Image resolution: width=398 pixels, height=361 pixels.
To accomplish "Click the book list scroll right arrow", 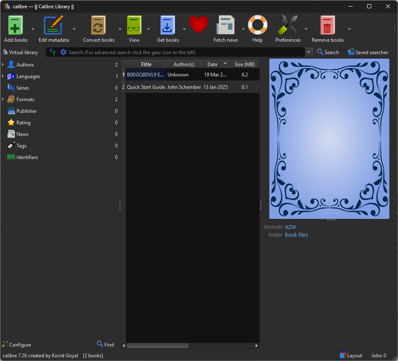I will click(x=257, y=345).
